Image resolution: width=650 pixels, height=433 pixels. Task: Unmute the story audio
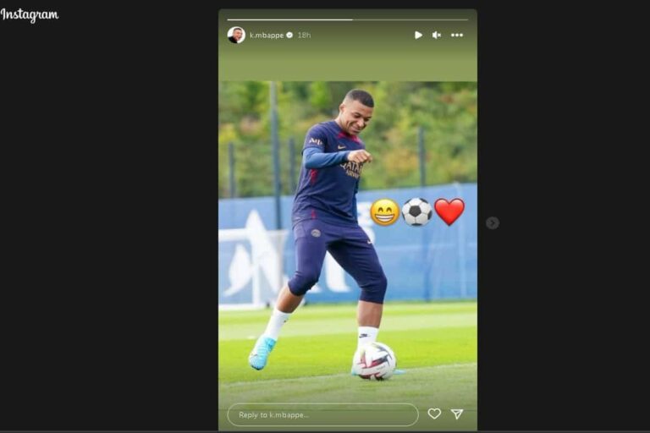click(437, 36)
